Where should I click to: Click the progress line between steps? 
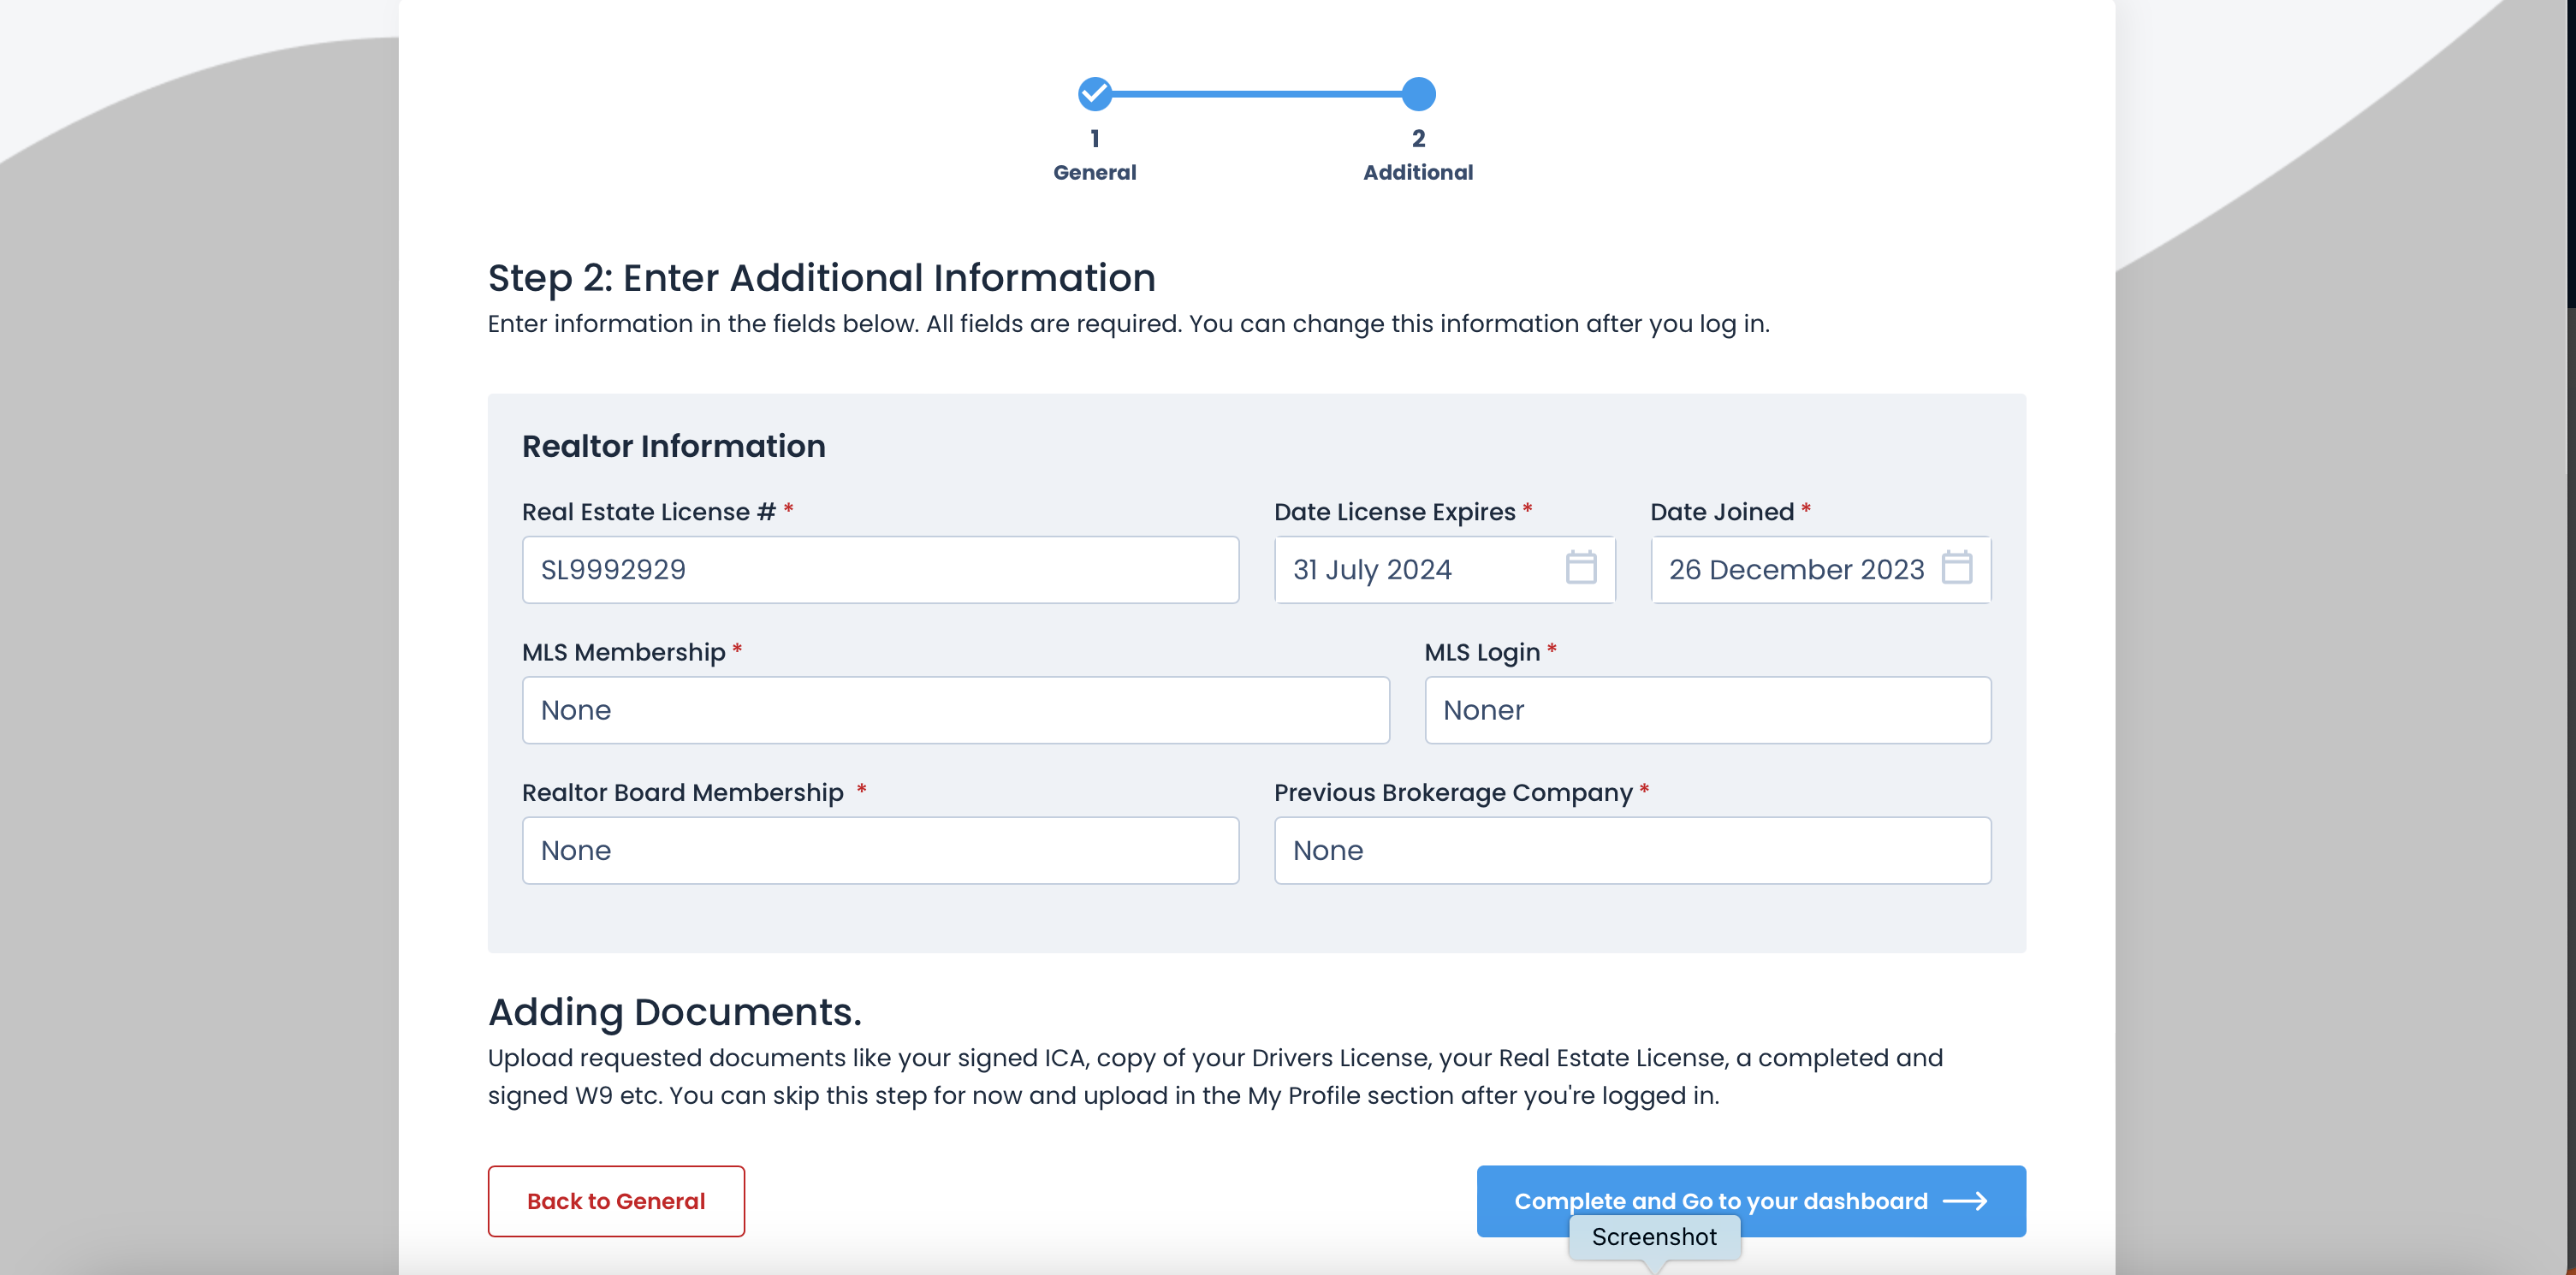click(1256, 94)
